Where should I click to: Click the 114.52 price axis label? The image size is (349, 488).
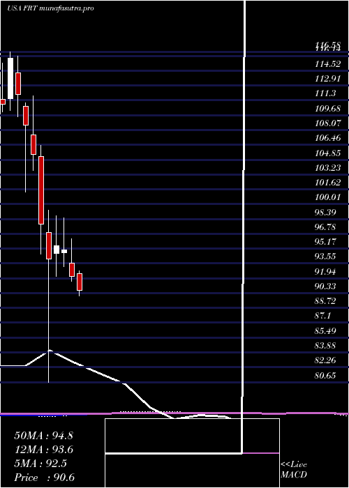327,64
